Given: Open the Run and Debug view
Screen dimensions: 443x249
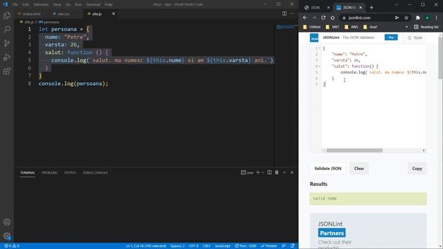Looking at the screenshot, I should 7,57.
